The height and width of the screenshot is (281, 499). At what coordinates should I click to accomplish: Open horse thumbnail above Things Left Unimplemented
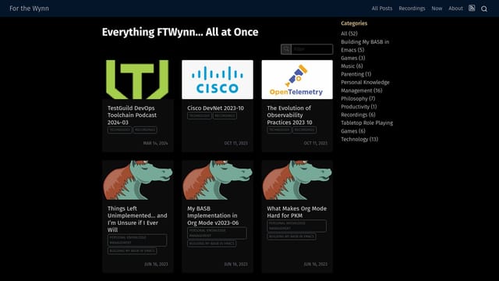coord(137,180)
